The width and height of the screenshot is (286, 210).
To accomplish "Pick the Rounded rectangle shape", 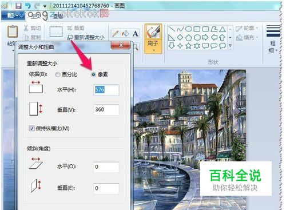I will pyautogui.click(x=205, y=29).
